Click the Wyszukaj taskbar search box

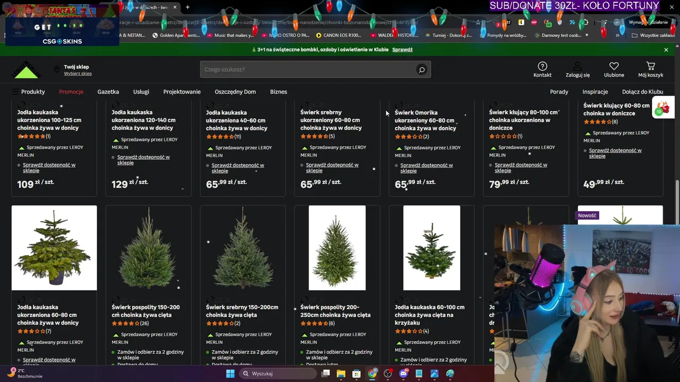click(278, 374)
